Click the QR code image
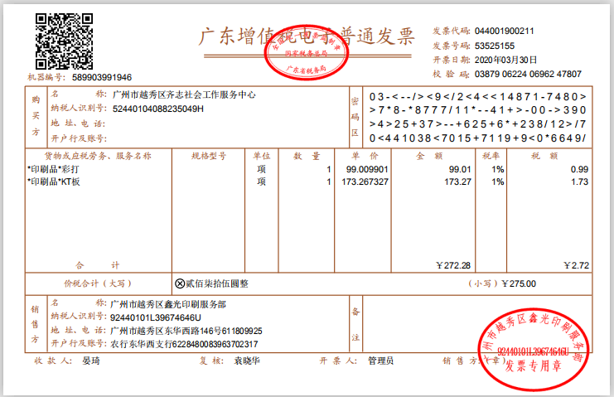 click(x=65, y=41)
